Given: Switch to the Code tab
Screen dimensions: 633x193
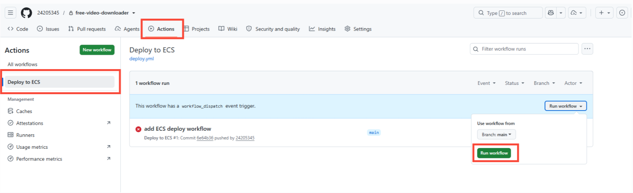Looking at the screenshot, I should pos(18,29).
